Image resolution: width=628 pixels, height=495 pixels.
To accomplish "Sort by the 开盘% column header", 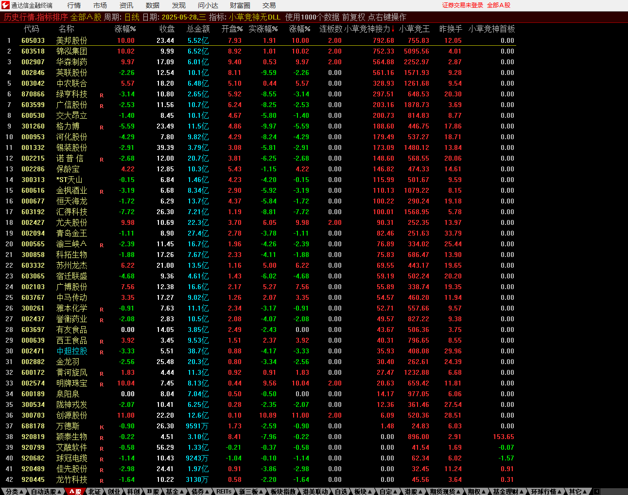I will click(232, 29).
